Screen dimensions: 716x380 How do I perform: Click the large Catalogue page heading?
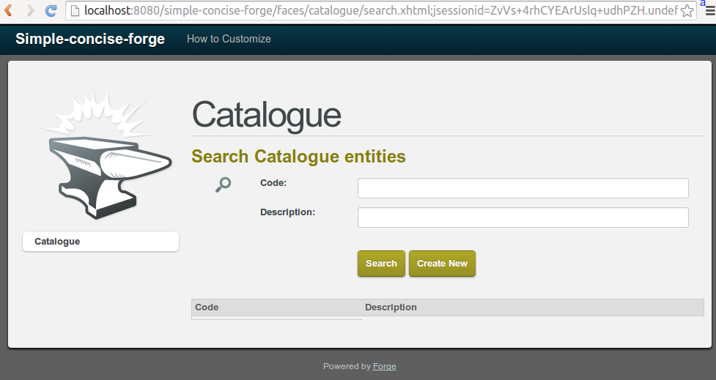coord(266,116)
